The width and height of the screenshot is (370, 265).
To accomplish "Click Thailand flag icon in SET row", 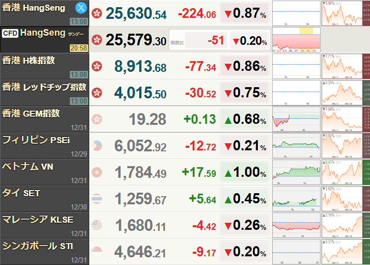I will [97, 199].
